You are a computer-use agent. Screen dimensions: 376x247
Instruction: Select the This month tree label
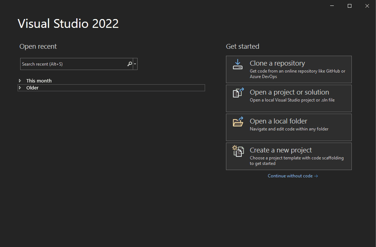click(x=39, y=81)
